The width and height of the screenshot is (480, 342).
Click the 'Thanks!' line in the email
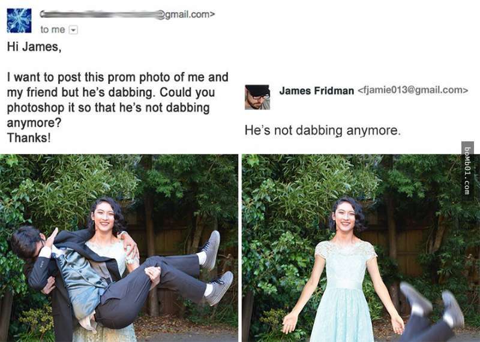29,138
